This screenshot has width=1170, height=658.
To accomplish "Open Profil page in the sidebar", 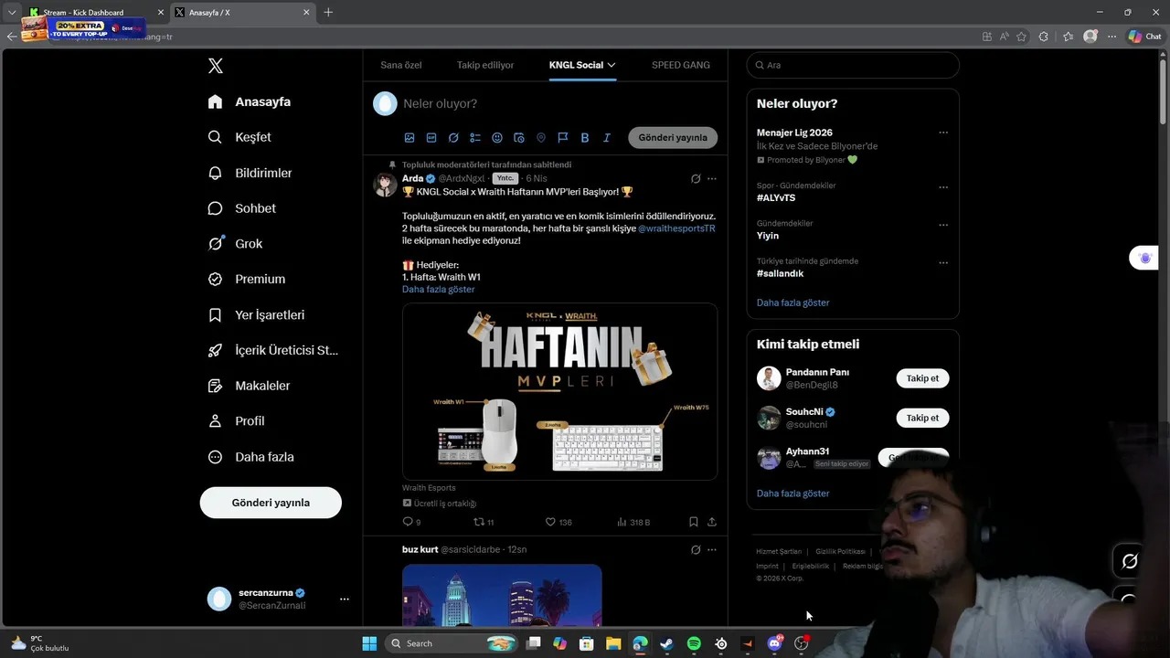I will pyautogui.click(x=236, y=421).
